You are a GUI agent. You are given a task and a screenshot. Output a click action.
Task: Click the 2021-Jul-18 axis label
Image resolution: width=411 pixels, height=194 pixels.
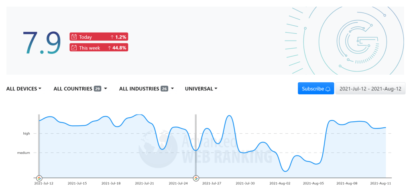pos(111,183)
